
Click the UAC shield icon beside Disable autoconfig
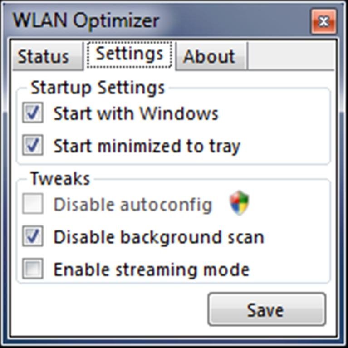pyautogui.click(x=239, y=203)
